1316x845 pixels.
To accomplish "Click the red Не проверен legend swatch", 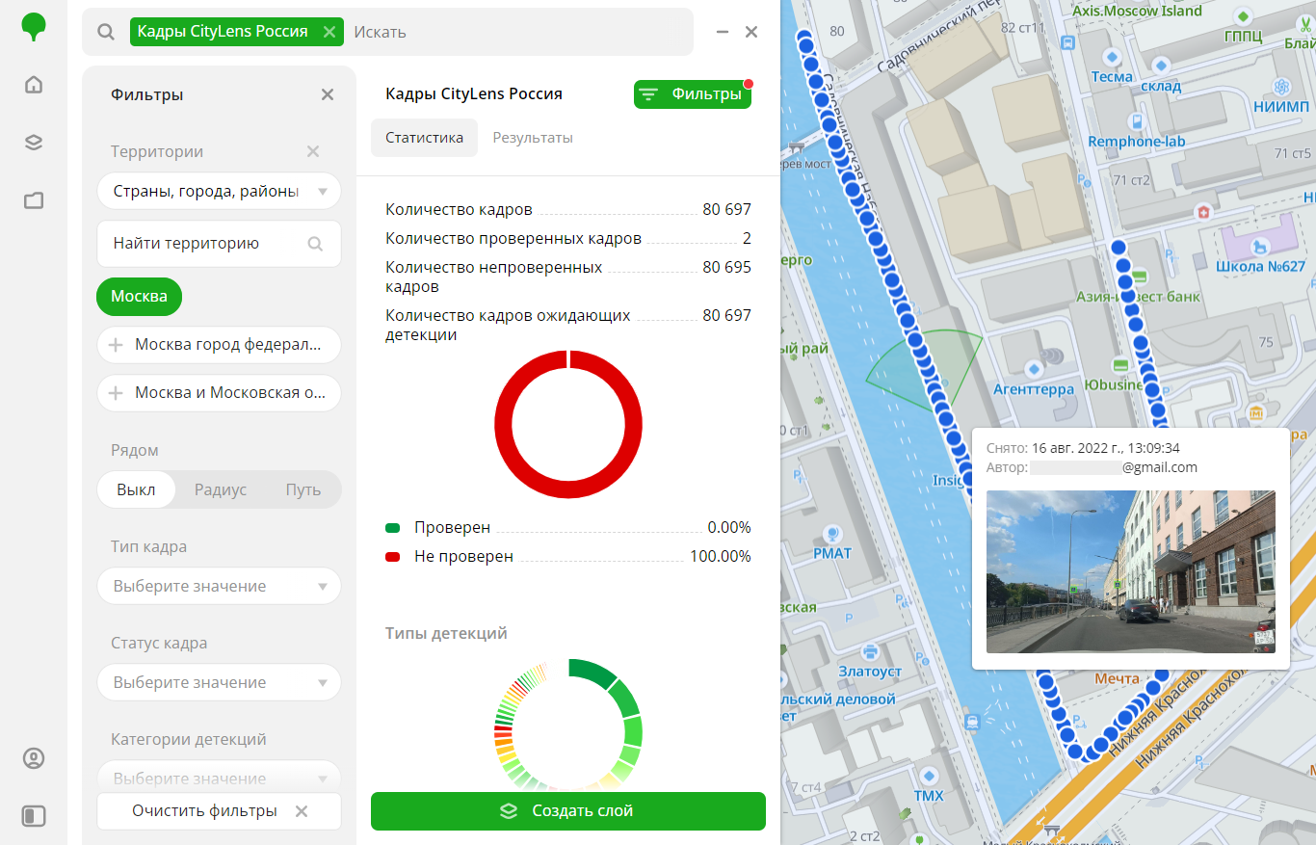I will tap(392, 557).
